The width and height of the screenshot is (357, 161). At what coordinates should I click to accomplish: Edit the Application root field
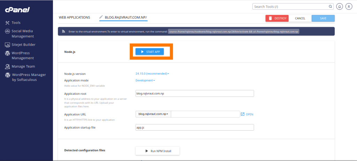pos(195,94)
